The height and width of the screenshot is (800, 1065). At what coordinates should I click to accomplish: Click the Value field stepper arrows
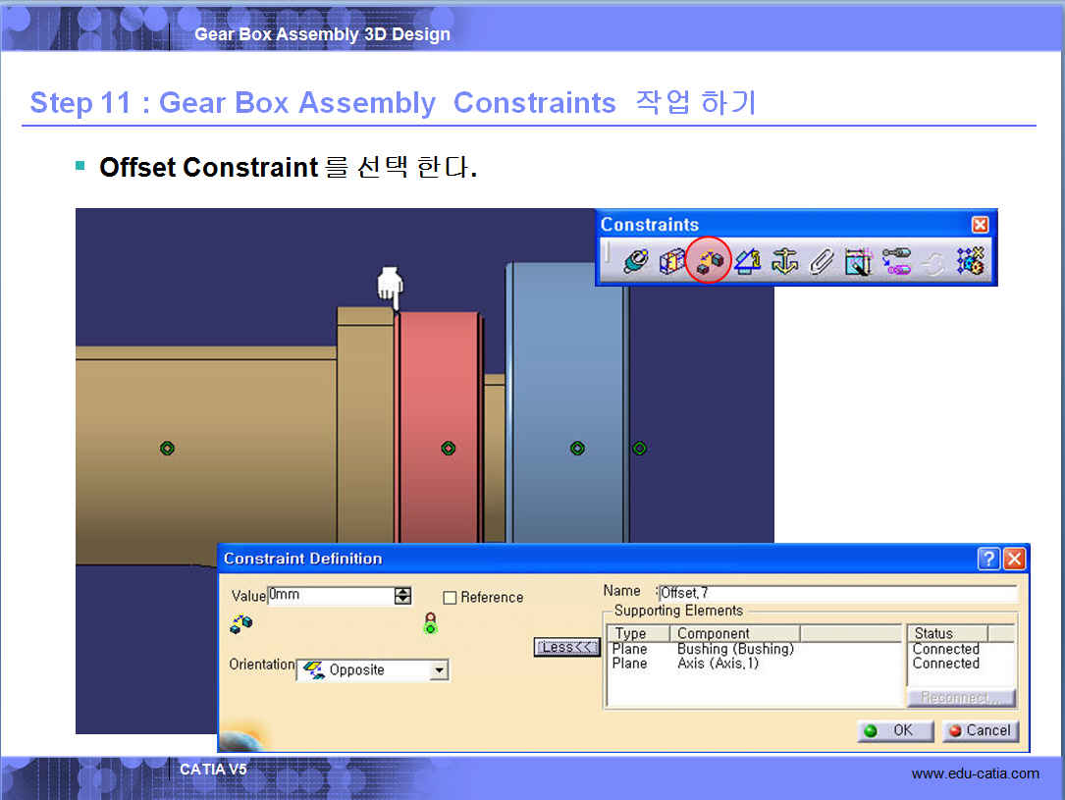(402, 596)
